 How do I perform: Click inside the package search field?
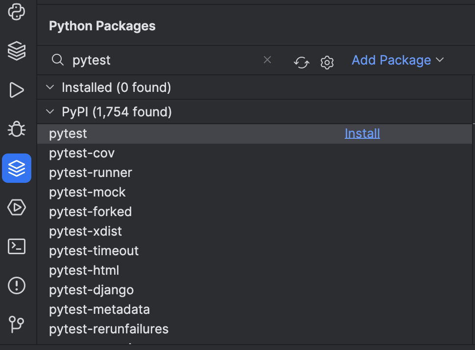point(147,60)
